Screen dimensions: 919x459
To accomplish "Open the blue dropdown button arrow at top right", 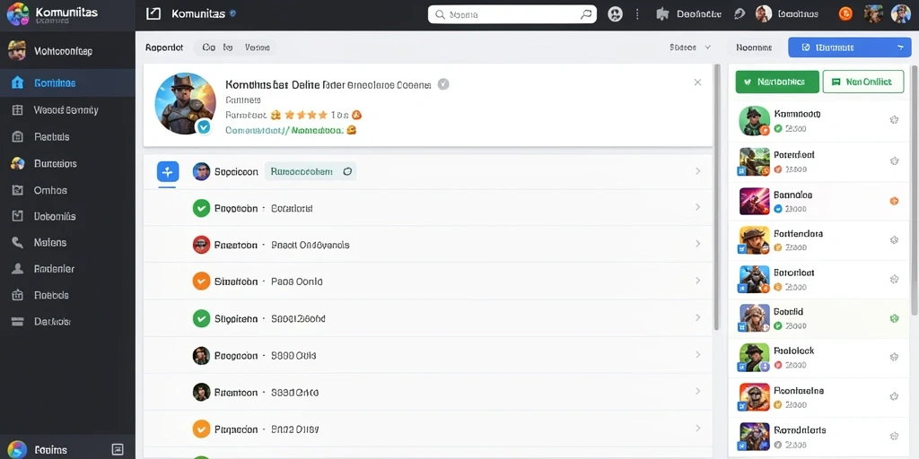I will click(x=900, y=48).
